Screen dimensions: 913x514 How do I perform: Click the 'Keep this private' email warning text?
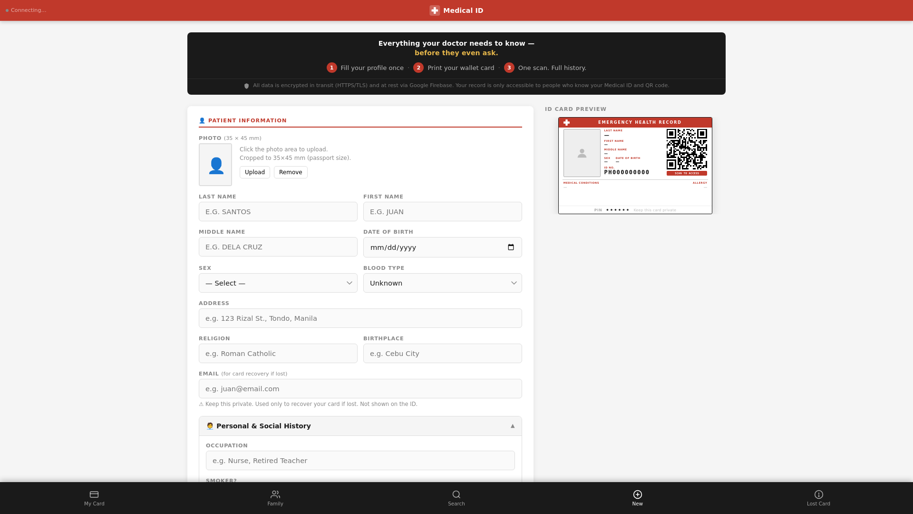pos(308,404)
